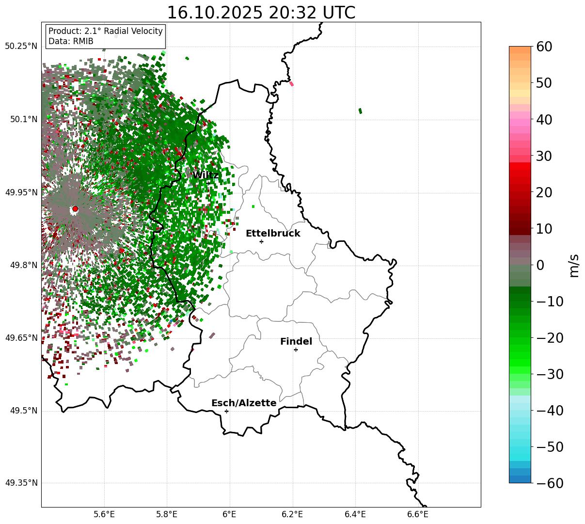Click the 5.6°E longitude label
Screen dimensions: 585x524
click(x=104, y=515)
